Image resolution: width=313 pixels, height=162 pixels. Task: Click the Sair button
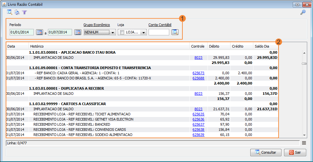click(x=295, y=152)
